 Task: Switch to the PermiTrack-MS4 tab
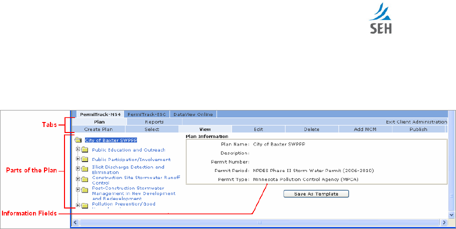[100, 114]
